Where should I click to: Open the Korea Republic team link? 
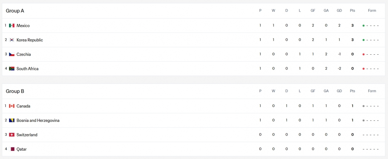[30, 40]
